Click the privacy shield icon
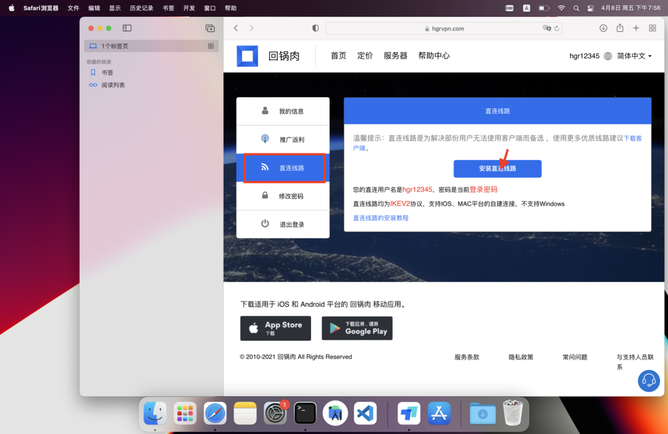 click(316, 29)
